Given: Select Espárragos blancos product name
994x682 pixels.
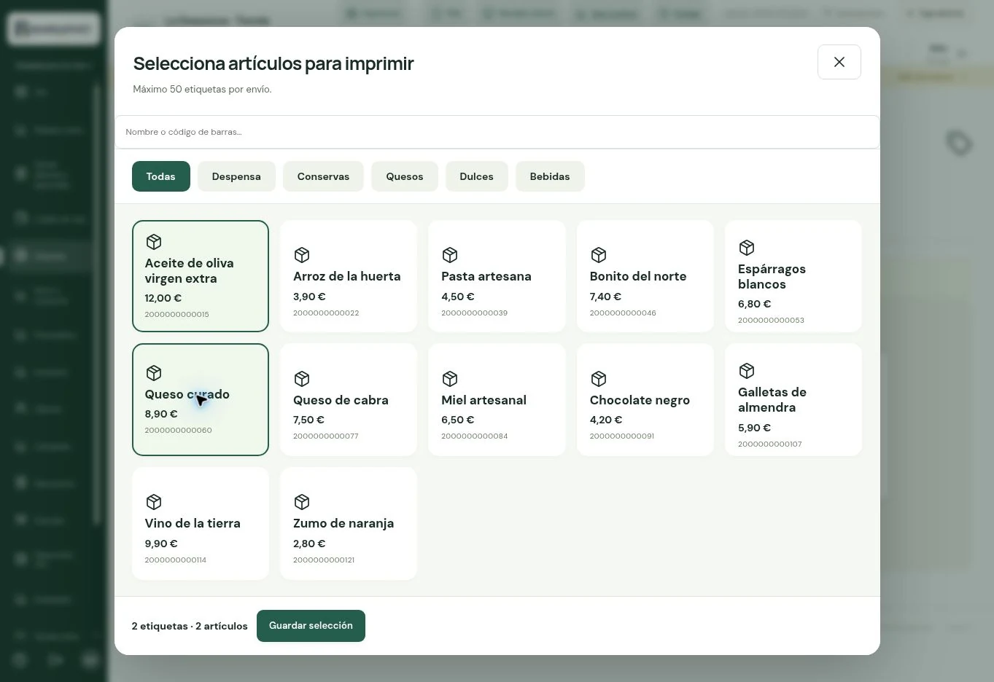Looking at the screenshot, I should click(x=772, y=276).
